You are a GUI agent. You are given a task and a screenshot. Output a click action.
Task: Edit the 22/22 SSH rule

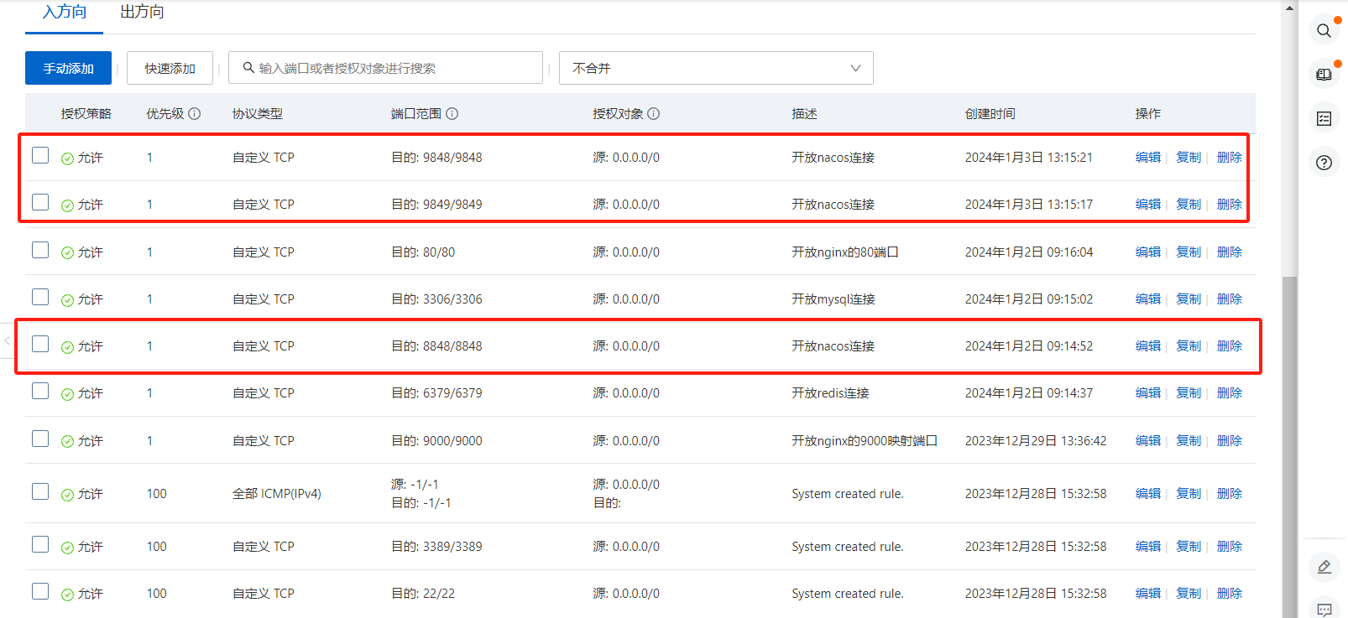pyautogui.click(x=1147, y=594)
